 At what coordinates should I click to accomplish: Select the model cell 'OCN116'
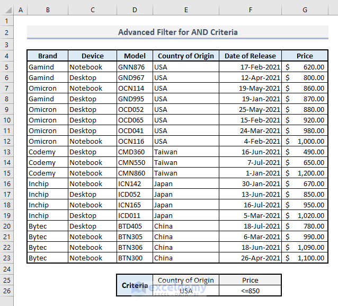coord(135,141)
